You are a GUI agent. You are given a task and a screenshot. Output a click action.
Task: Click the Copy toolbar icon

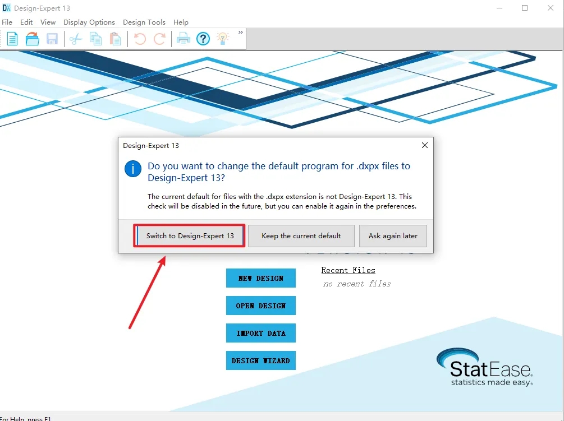[x=95, y=39]
